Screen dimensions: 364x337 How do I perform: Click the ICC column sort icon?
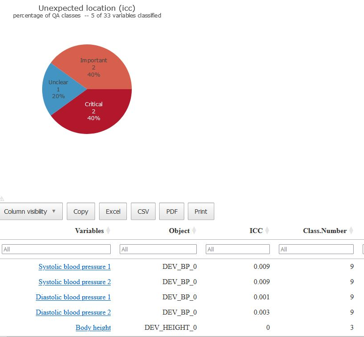point(267,231)
